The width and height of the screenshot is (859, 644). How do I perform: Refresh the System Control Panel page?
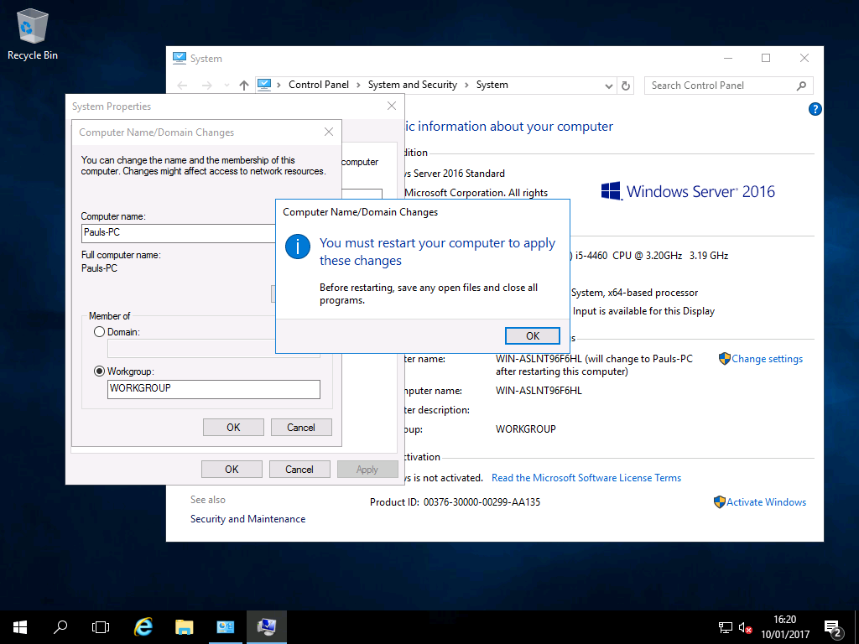coord(626,86)
